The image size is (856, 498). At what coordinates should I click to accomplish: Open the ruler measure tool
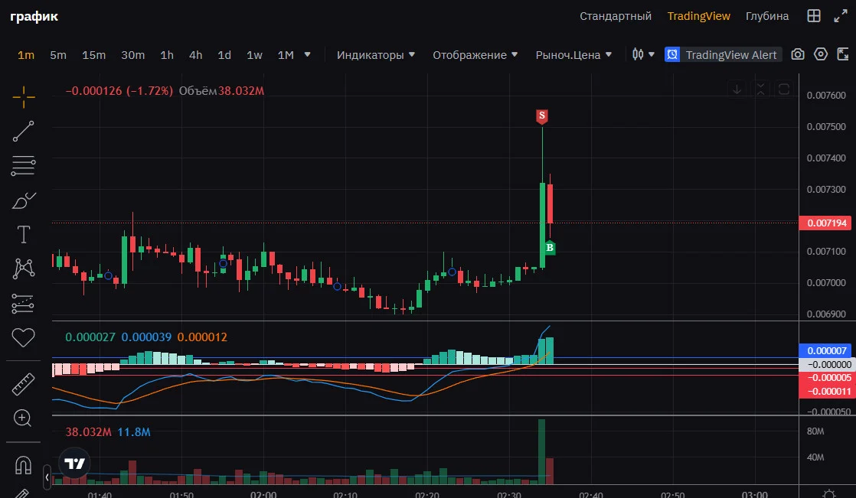24,385
